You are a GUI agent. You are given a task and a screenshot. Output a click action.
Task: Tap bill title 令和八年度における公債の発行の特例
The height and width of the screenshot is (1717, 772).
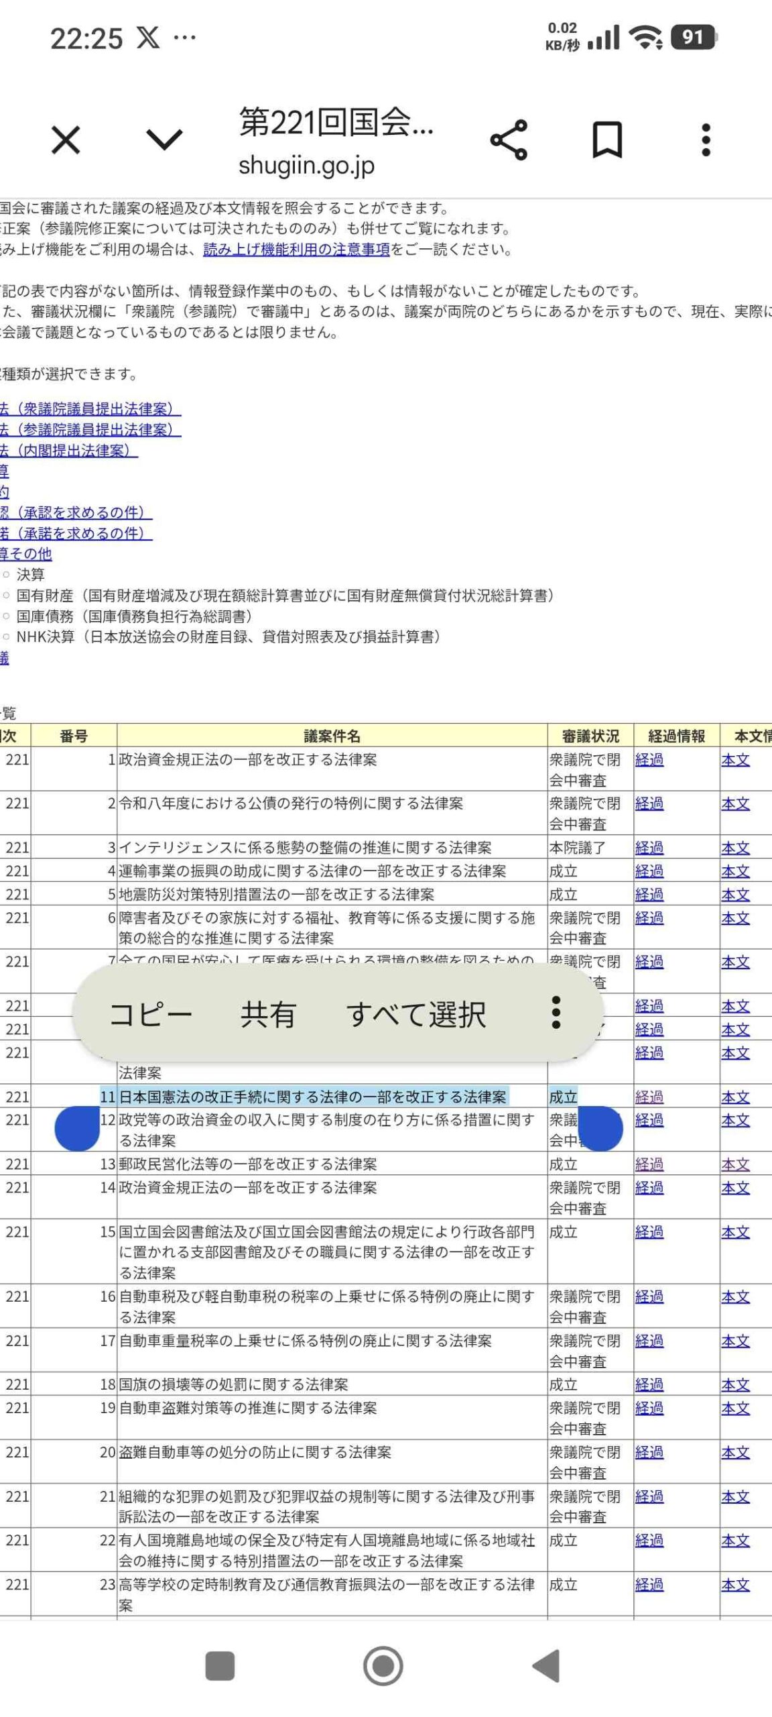(291, 804)
